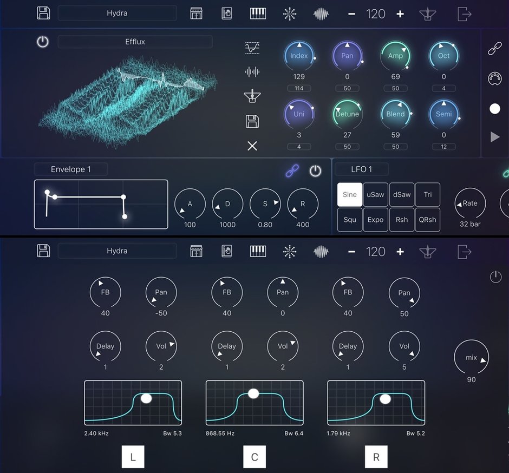The image size is (509, 473).
Task: Click the purple link icon beside Envelope 1
Action: (292, 171)
